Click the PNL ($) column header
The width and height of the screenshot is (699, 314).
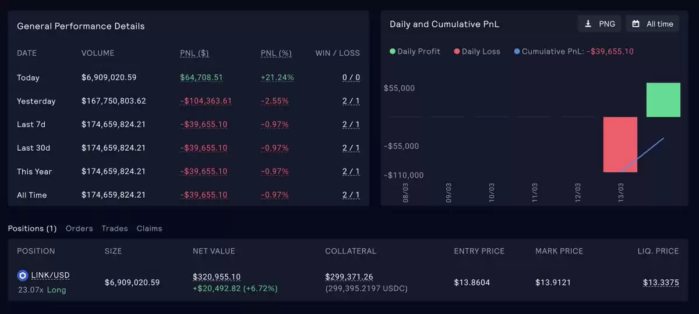coord(195,53)
